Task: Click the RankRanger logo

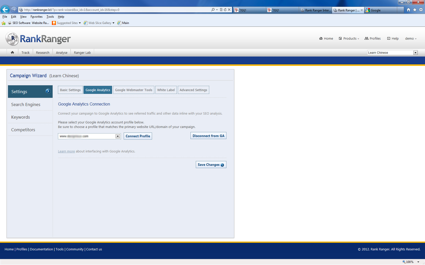Action: pos(38,39)
